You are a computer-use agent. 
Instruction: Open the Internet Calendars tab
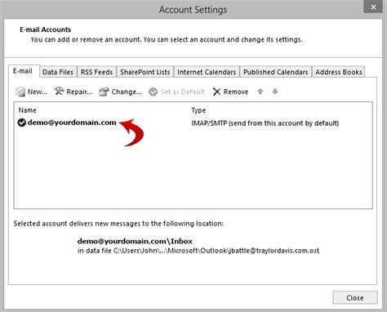coord(207,72)
